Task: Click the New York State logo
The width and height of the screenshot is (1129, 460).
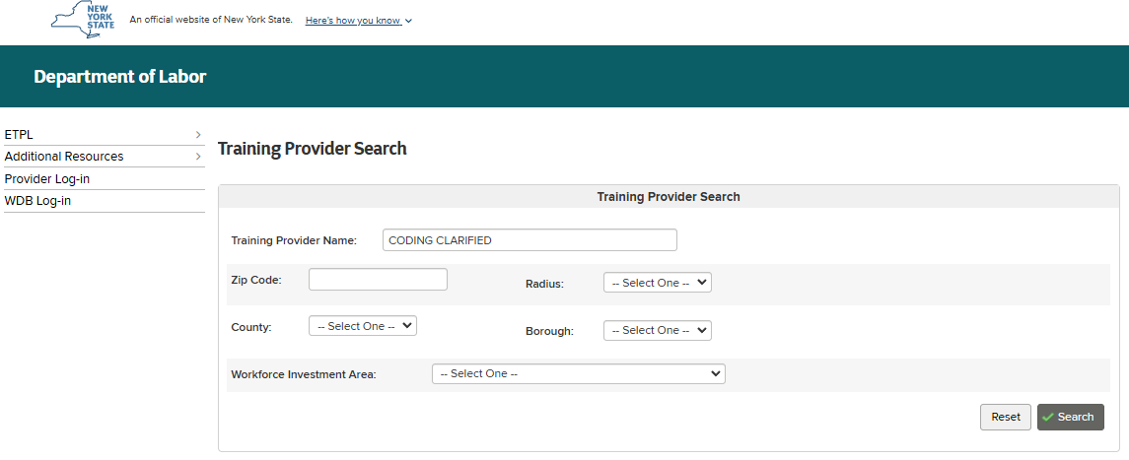Action: pos(84,20)
